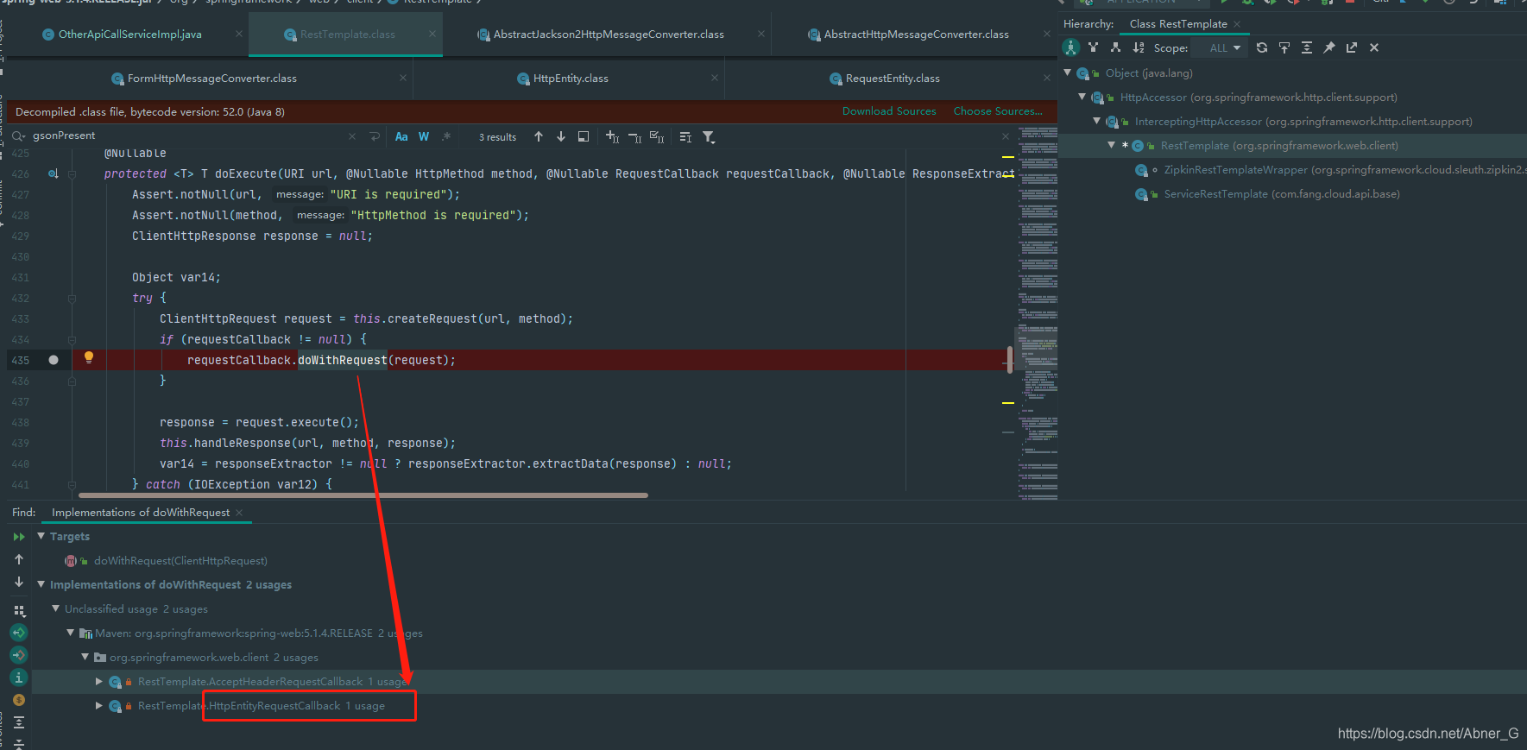Close the find bar
Image resolution: width=1527 pixels, height=750 pixels.
(1006, 136)
